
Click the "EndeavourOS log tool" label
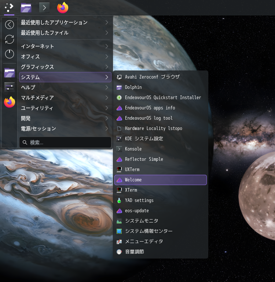[x=149, y=118]
